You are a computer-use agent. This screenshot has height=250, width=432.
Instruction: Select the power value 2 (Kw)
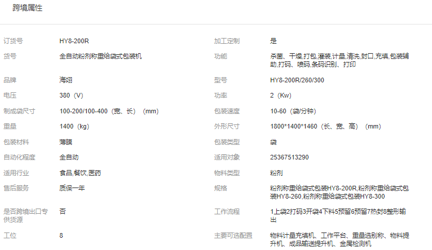280,95
